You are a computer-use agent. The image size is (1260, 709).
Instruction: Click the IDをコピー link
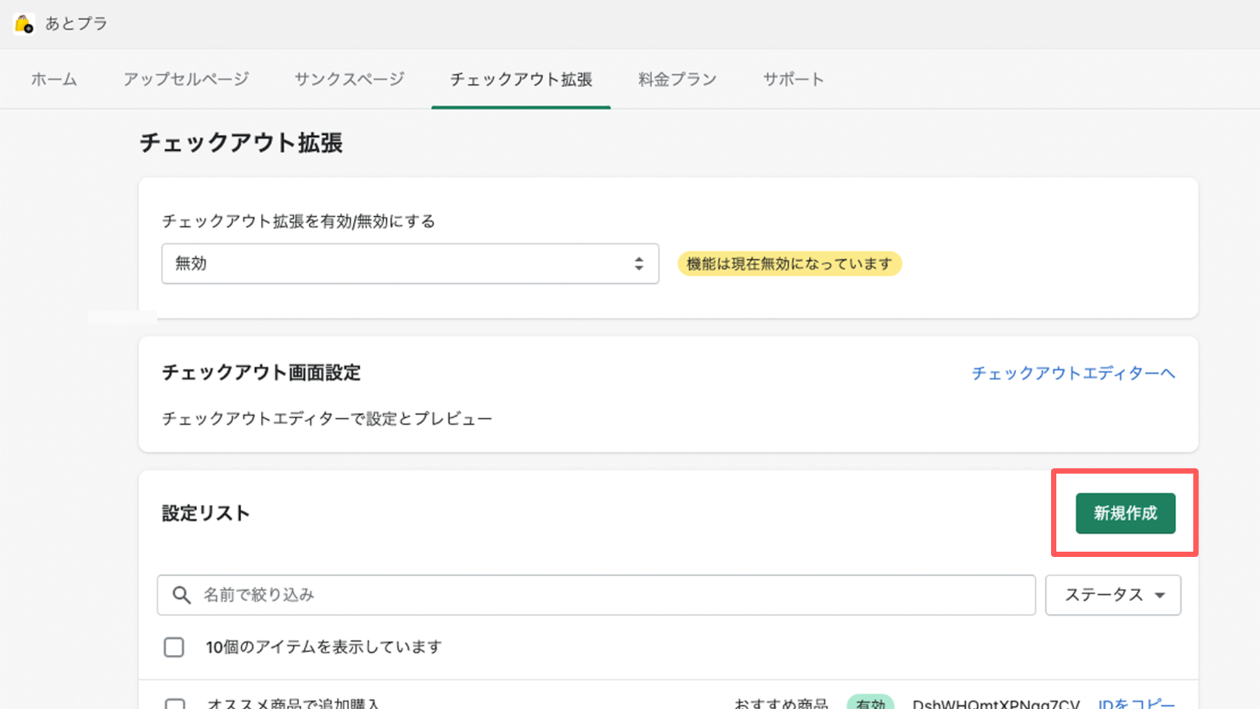point(1137,704)
